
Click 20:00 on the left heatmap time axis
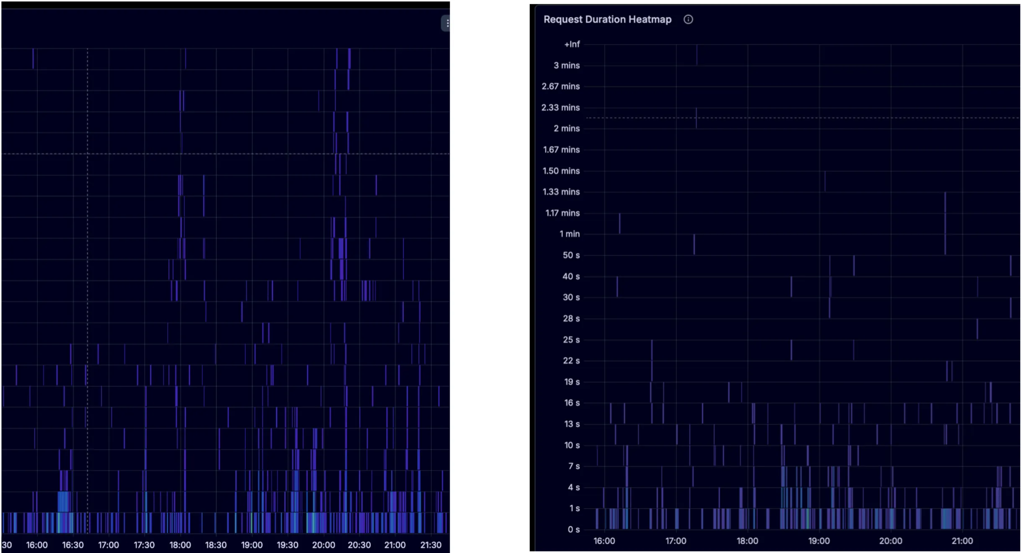coord(324,545)
